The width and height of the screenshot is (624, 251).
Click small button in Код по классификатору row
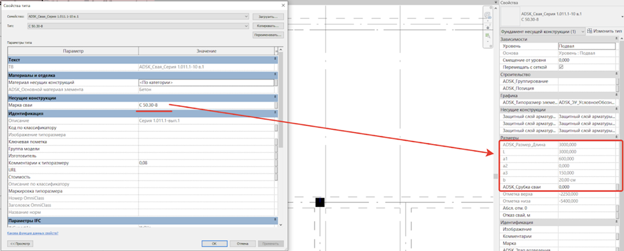coord(276,127)
